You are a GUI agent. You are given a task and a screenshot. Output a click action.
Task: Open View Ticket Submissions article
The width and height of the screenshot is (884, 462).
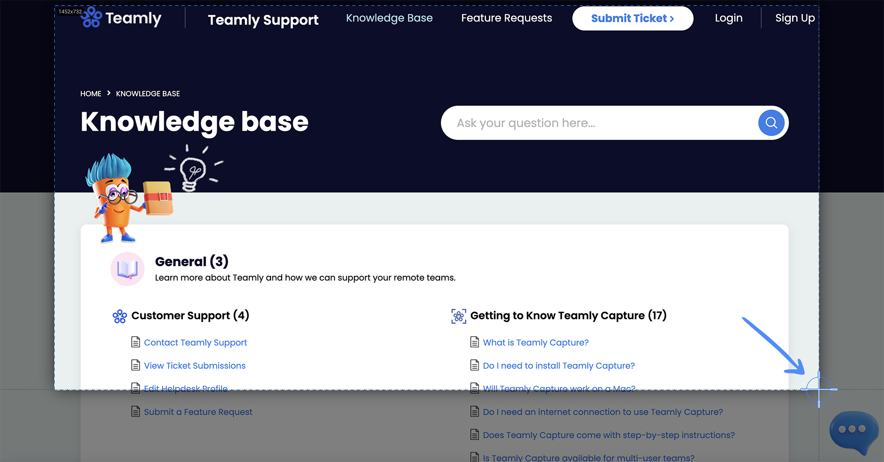click(x=195, y=366)
